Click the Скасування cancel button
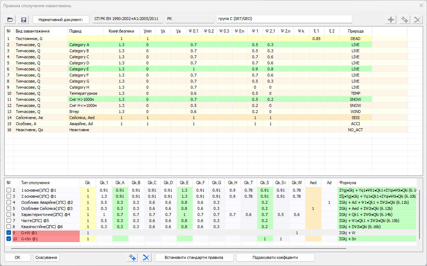This screenshot has width=427, height=266. 46,257
